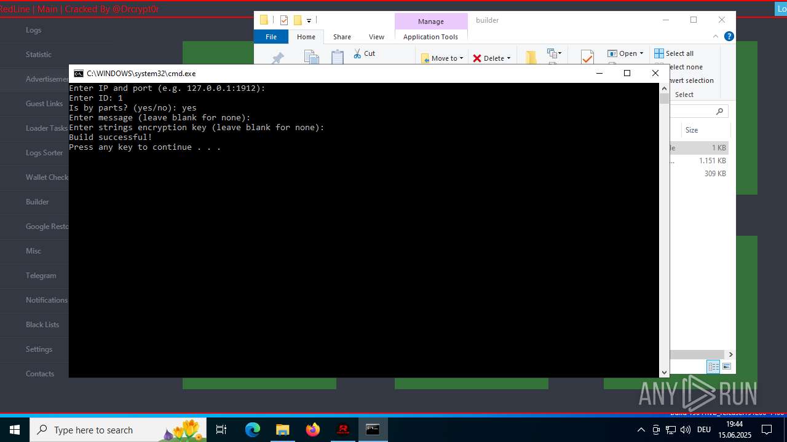
Task: Open Statistic in RedLine sidebar
Action: (x=39, y=55)
